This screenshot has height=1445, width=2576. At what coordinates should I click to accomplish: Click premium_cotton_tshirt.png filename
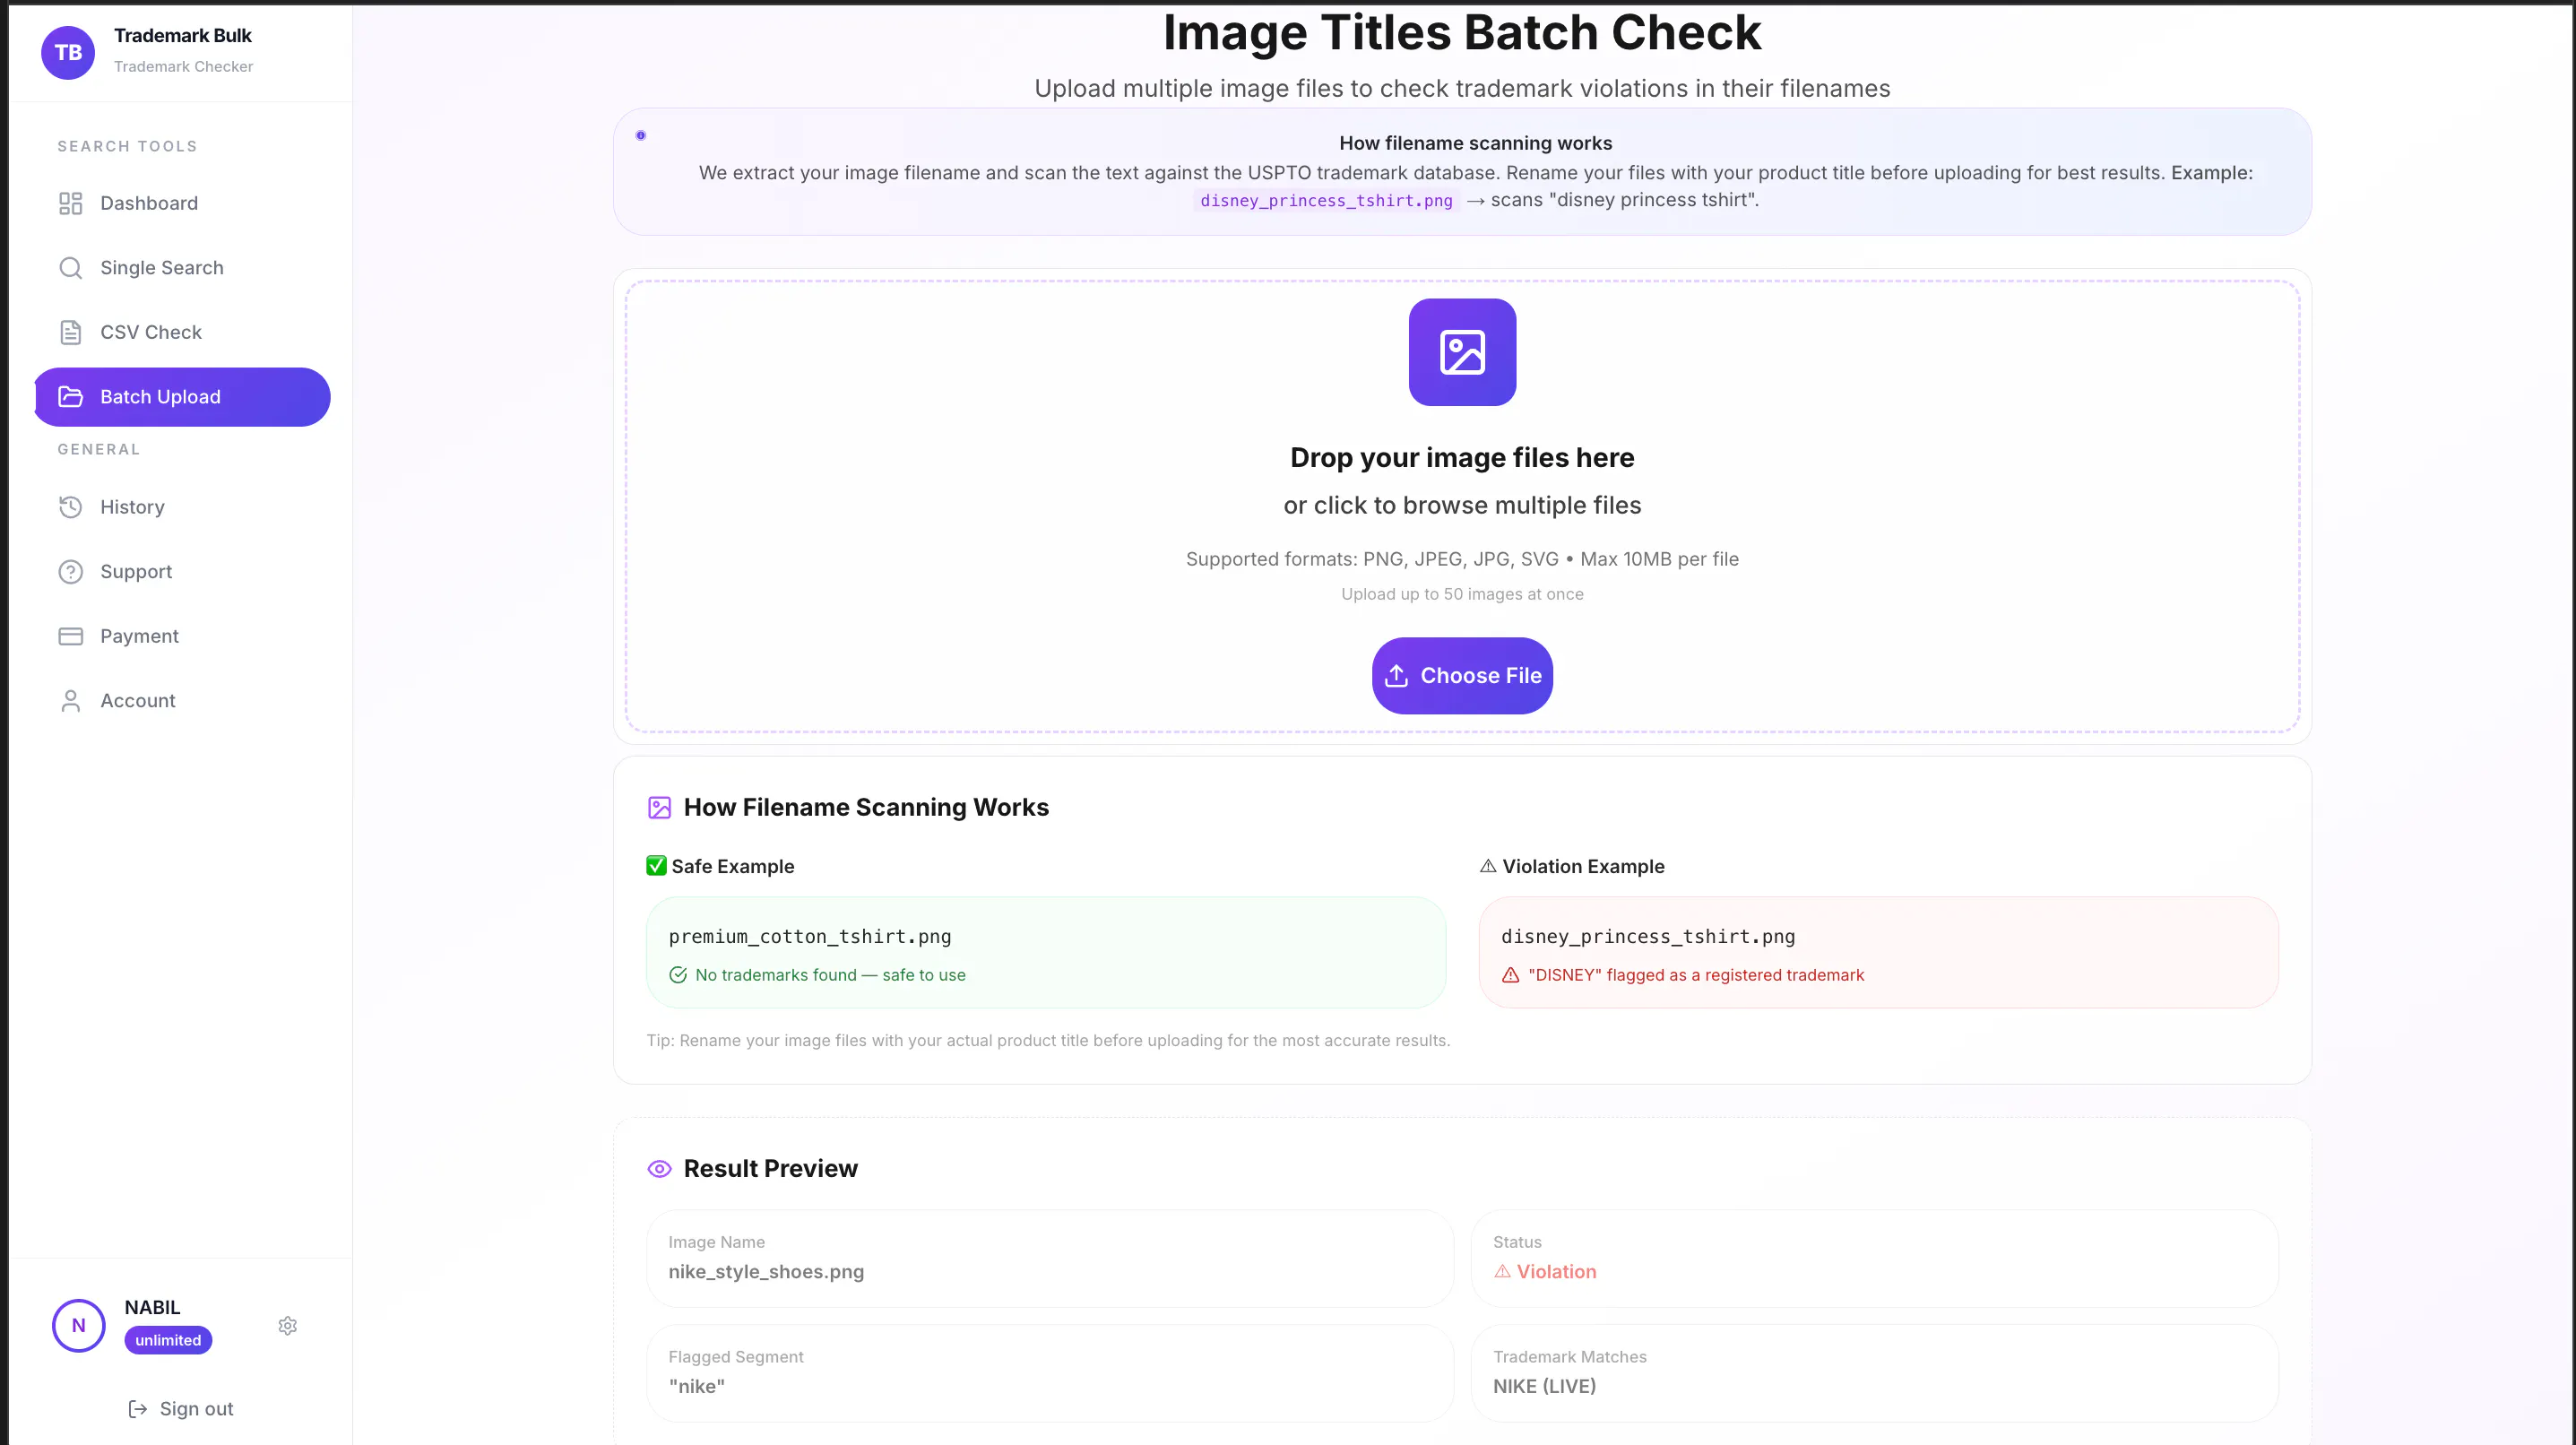810,937
